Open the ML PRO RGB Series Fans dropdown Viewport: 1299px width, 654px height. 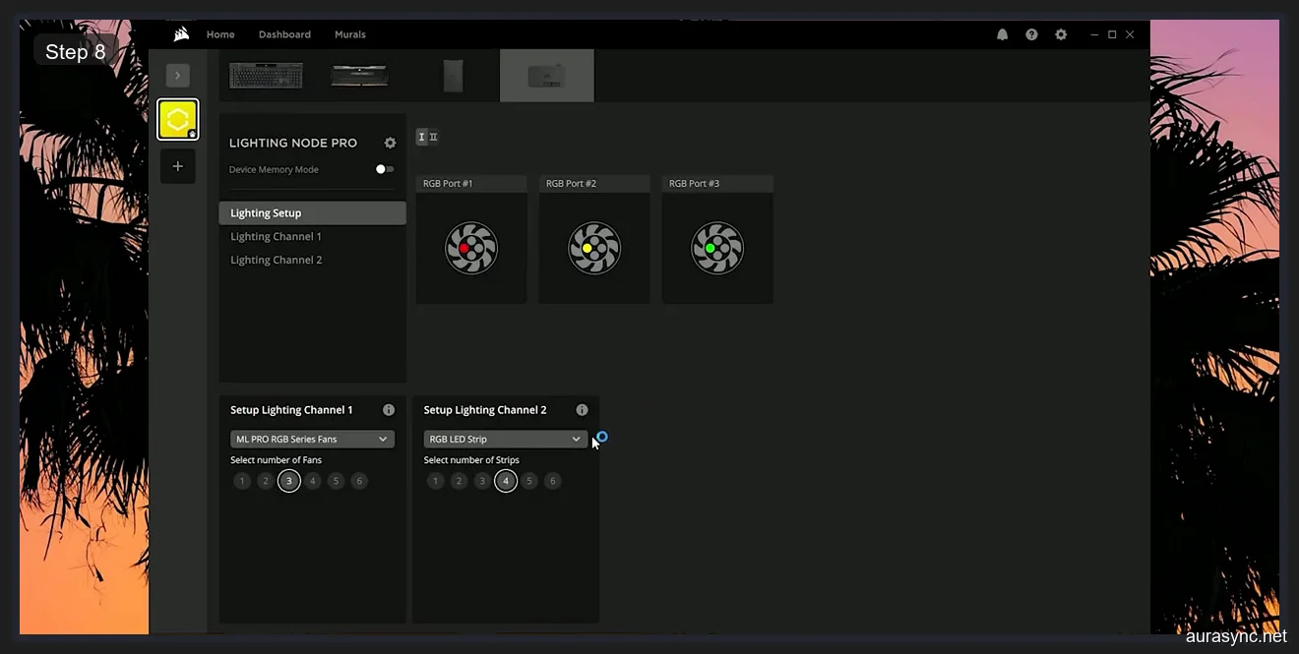[x=311, y=439]
